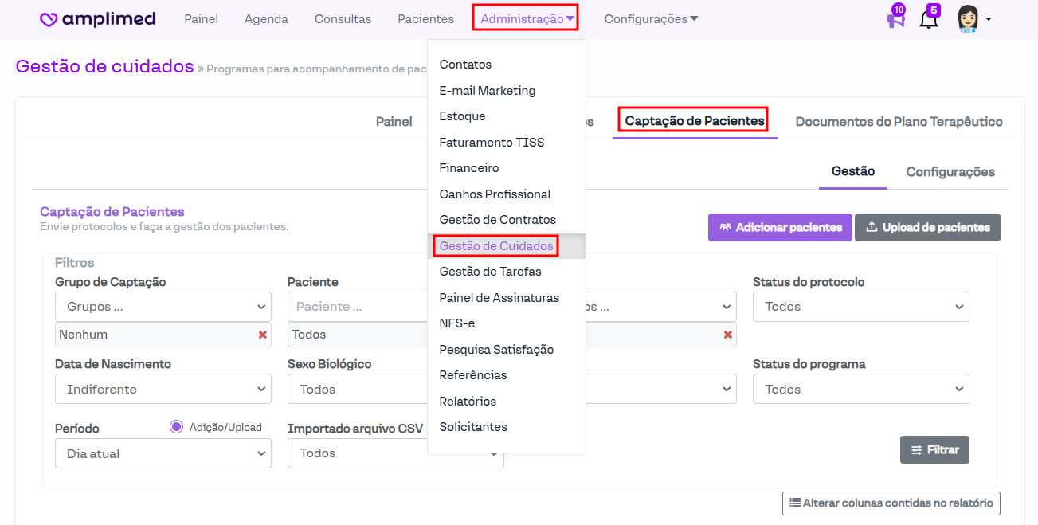
Task: Choose Faturamento TISS from the menu
Action: point(492,143)
